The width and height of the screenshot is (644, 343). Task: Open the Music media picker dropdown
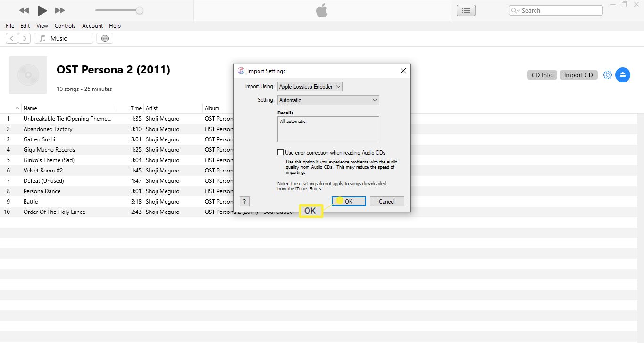point(64,39)
